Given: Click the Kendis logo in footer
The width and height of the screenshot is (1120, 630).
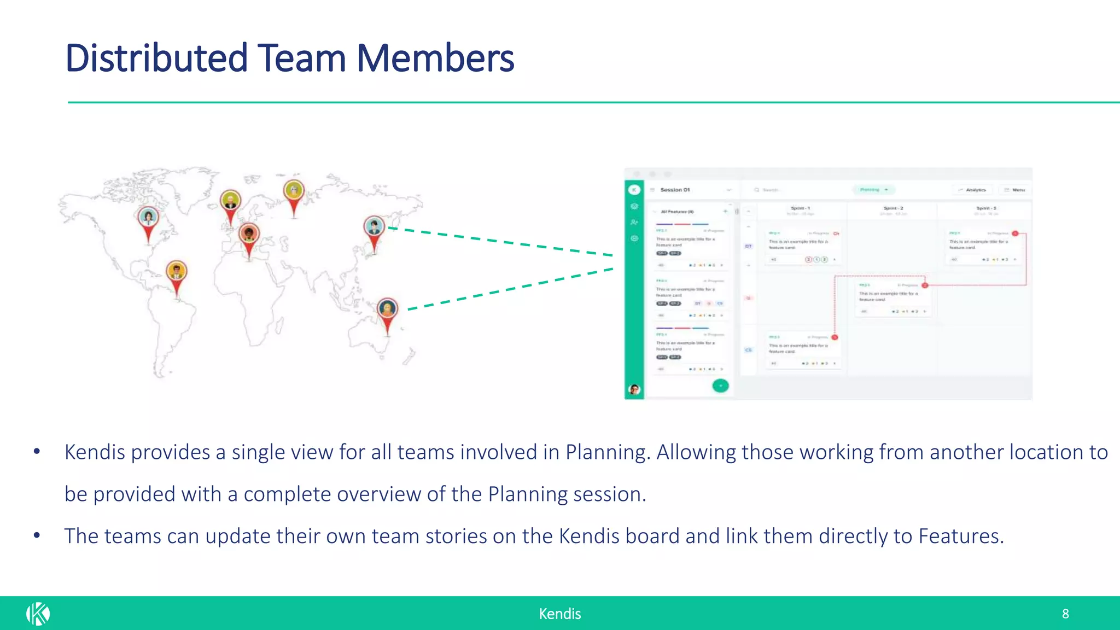Looking at the screenshot, I should pyautogui.click(x=38, y=614).
